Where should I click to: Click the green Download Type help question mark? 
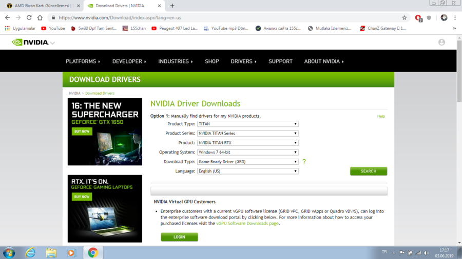pos(304,162)
